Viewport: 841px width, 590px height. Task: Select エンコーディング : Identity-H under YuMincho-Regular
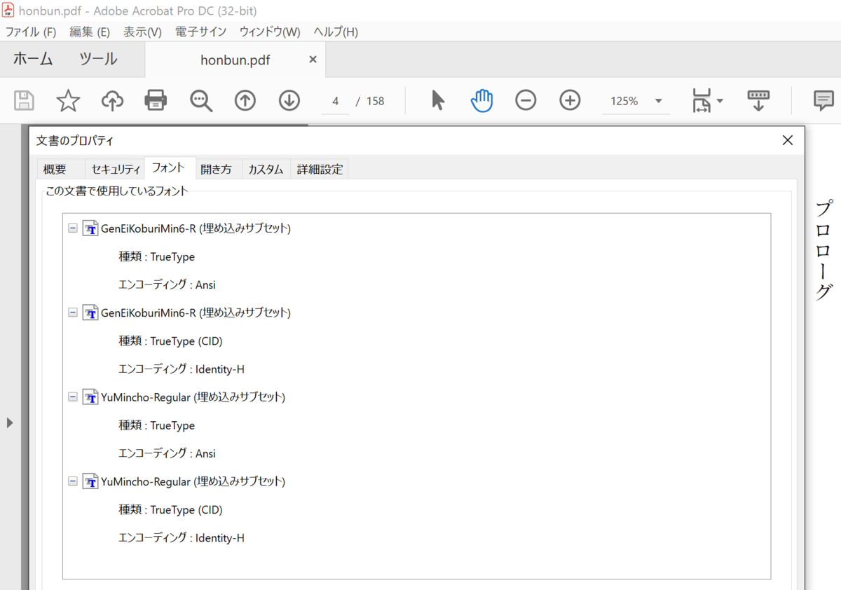(x=182, y=538)
